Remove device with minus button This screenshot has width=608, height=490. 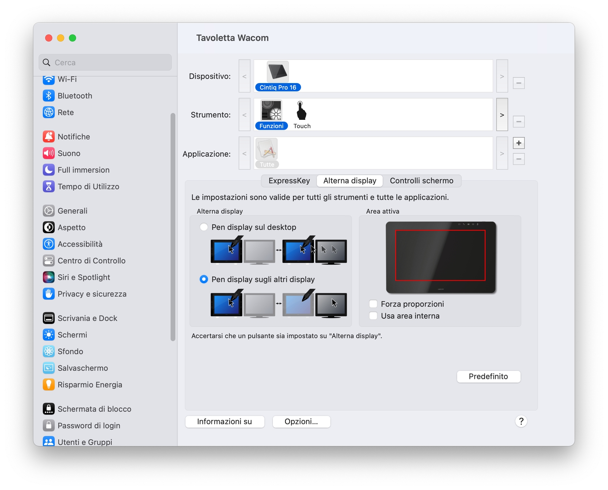519,83
